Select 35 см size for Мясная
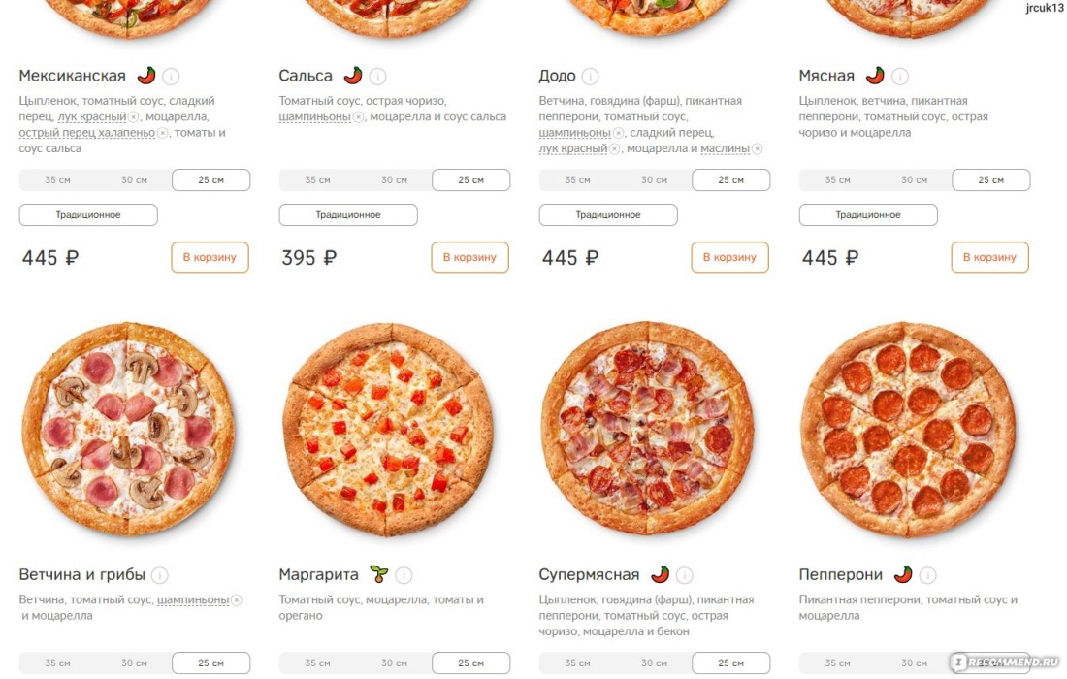This screenshot has width=1067, height=679. (x=838, y=180)
